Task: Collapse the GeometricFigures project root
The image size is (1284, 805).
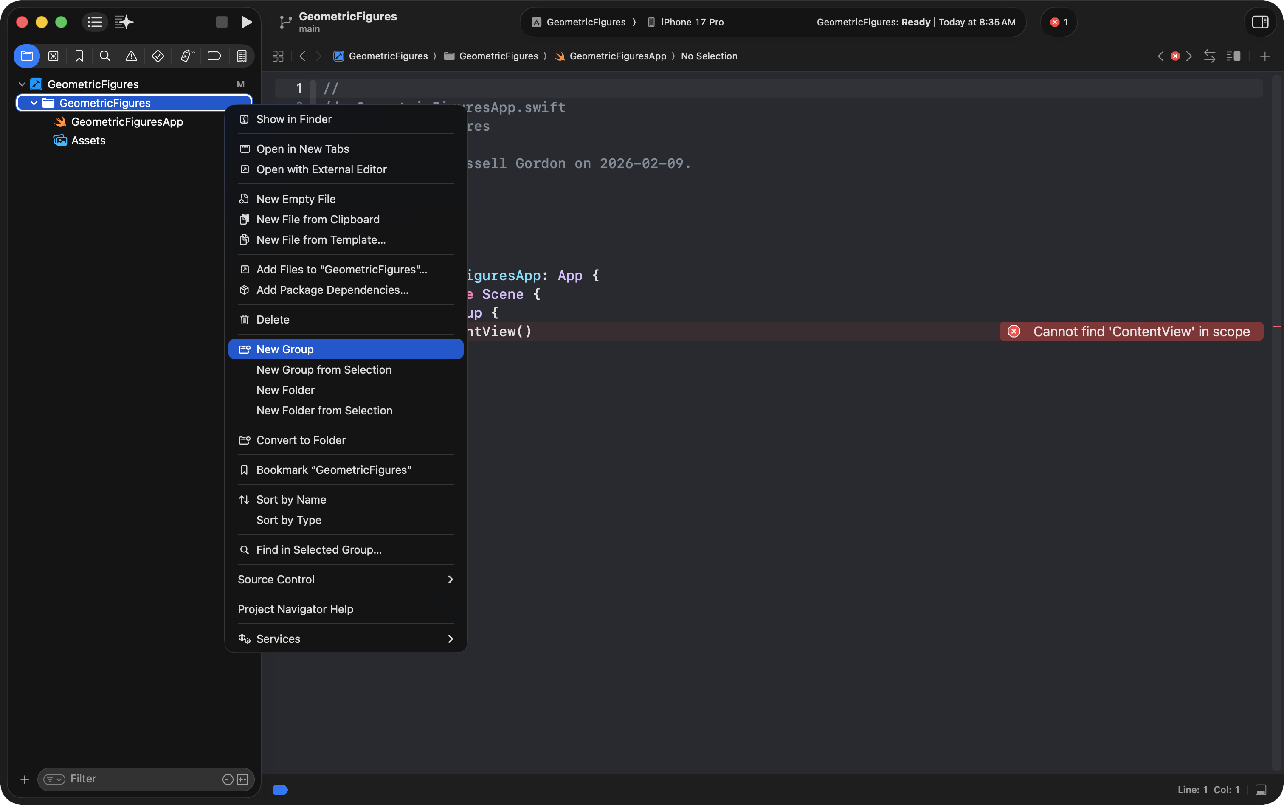Action: pos(22,84)
